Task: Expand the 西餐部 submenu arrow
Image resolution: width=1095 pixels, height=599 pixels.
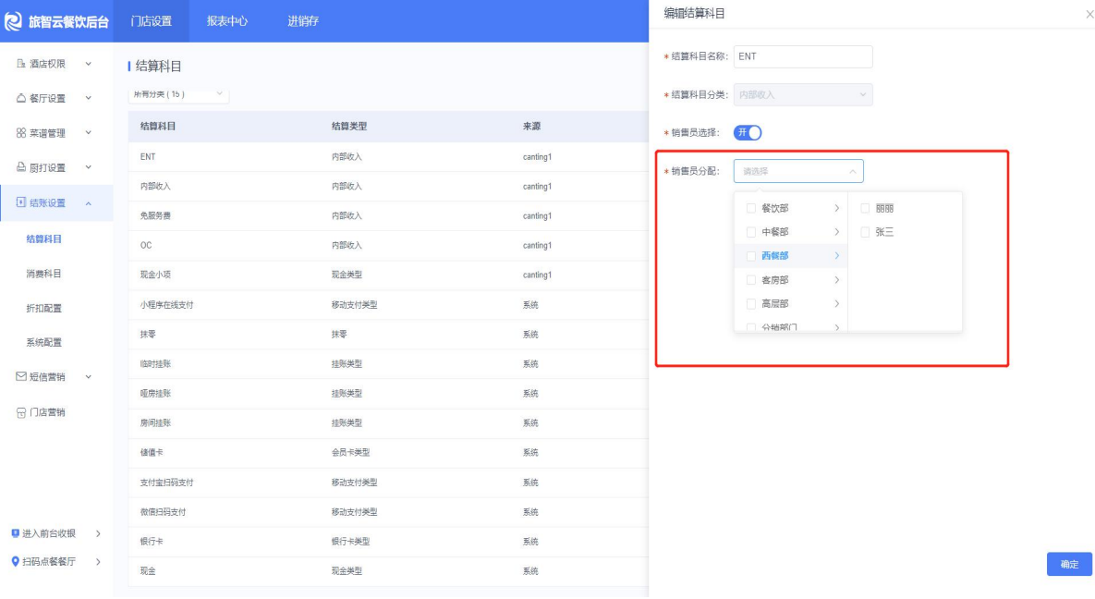Action: [x=836, y=256]
